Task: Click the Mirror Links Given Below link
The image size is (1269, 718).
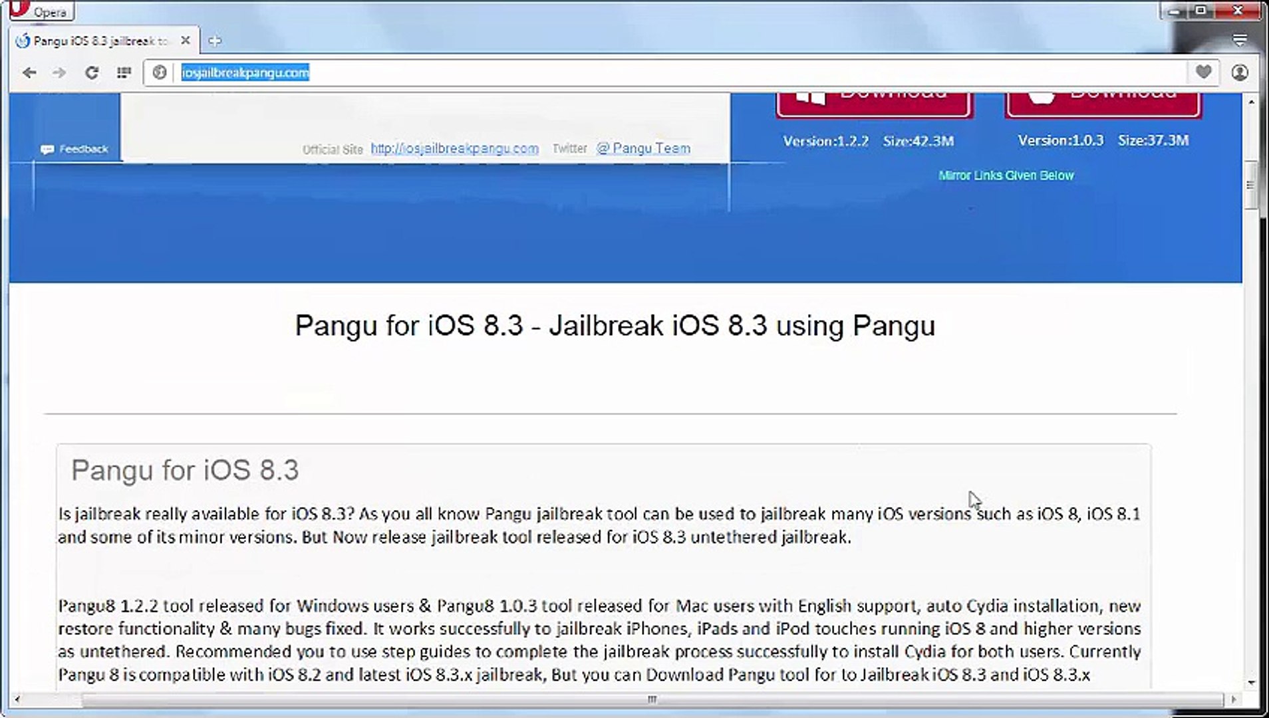Action: pos(1006,176)
